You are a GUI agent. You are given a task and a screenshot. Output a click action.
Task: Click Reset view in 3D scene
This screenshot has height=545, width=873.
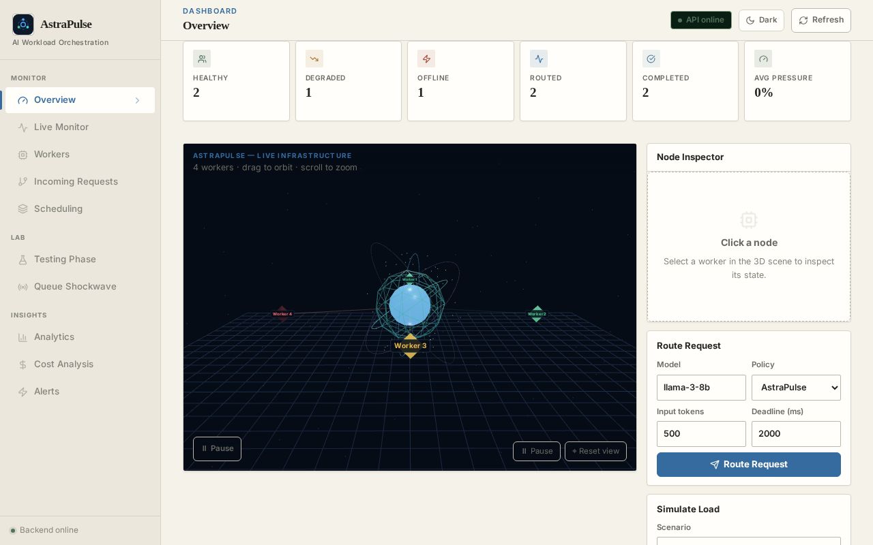[x=595, y=451]
